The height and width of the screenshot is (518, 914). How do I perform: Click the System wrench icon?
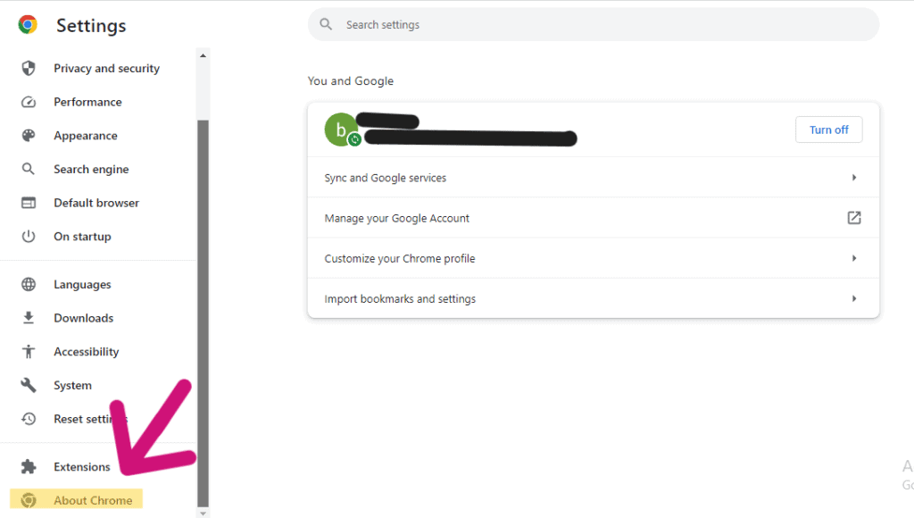(28, 385)
